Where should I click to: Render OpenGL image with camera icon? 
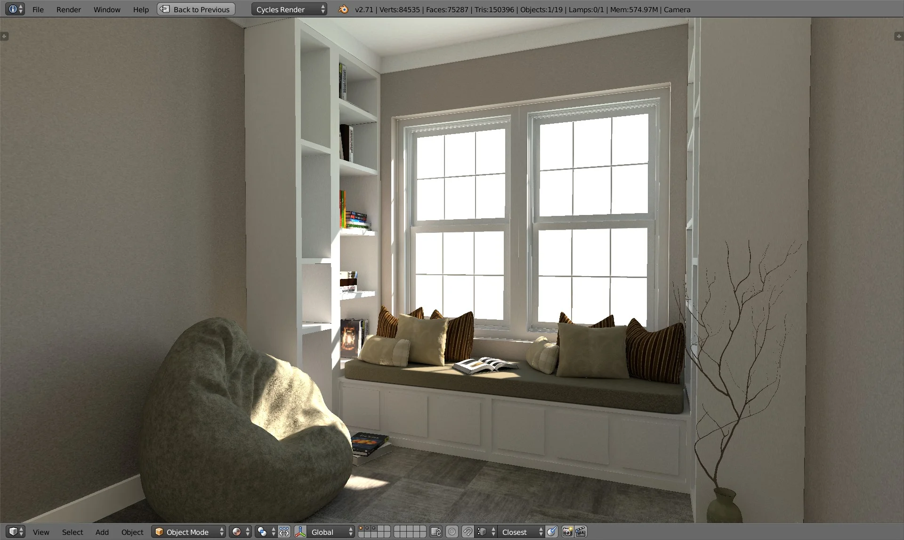[567, 532]
